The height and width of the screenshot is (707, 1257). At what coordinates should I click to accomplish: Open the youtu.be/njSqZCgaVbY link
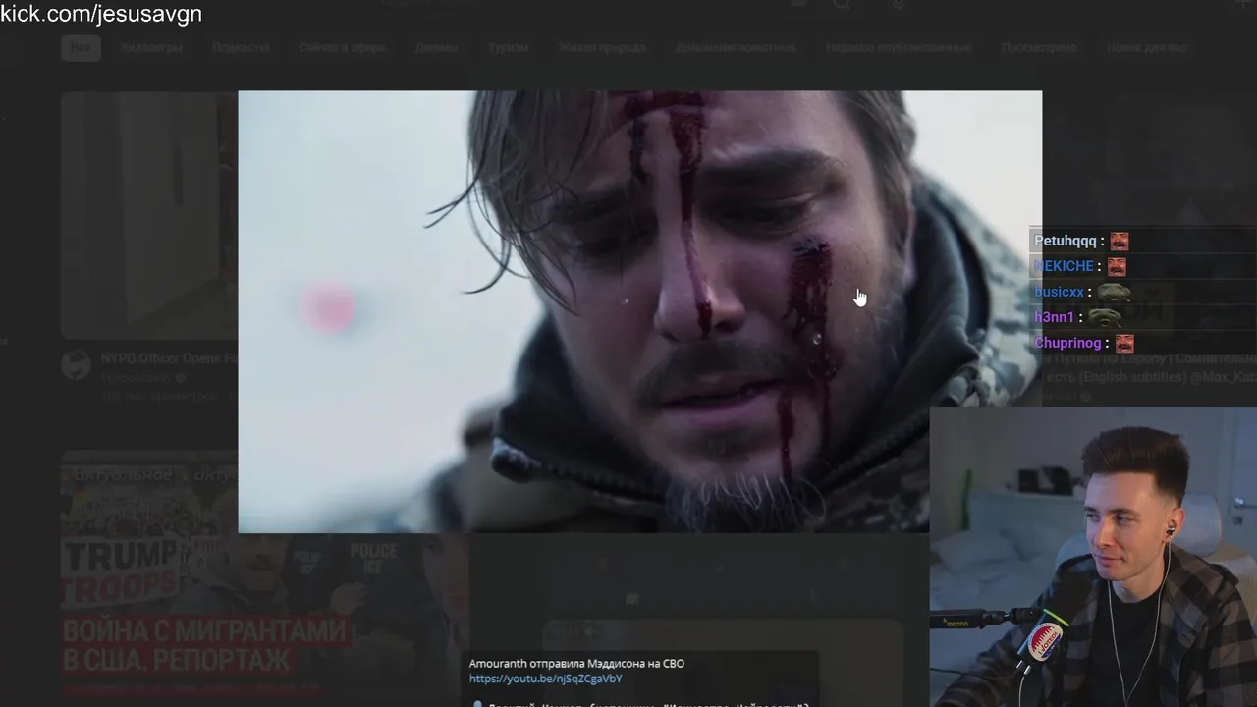[545, 679]
